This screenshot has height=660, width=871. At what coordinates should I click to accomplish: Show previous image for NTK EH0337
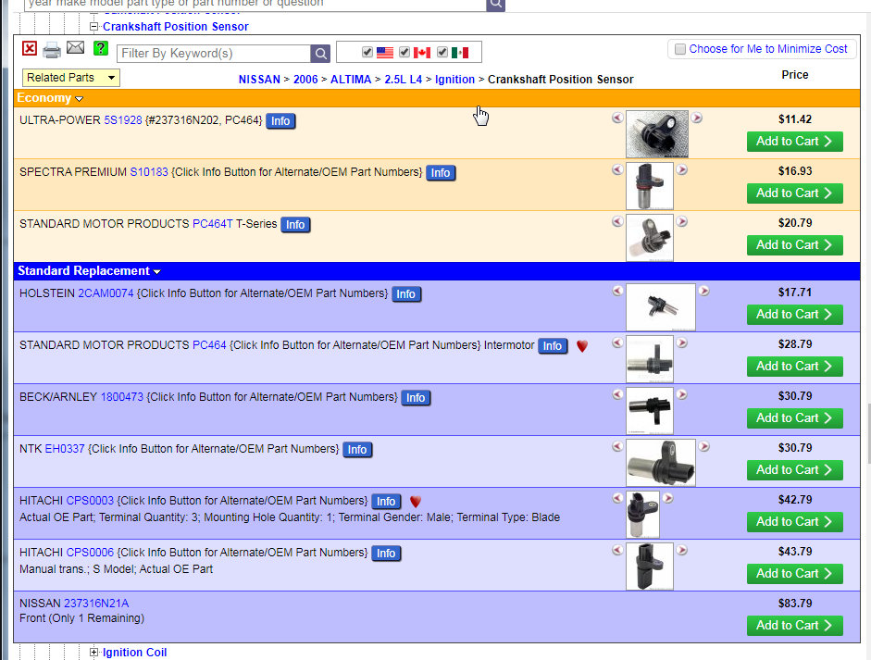pos(617,446)
